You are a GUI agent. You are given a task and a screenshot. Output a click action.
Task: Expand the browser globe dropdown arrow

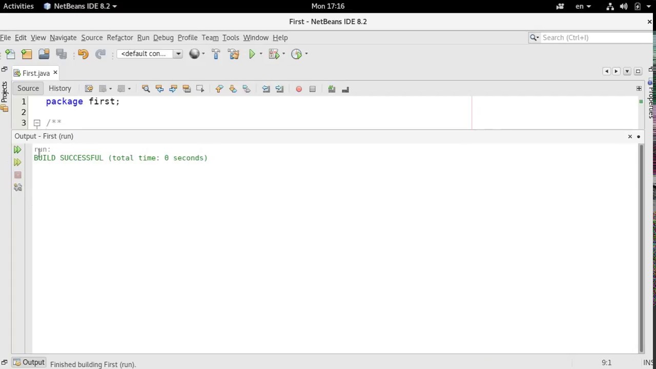tap(203, 54)
